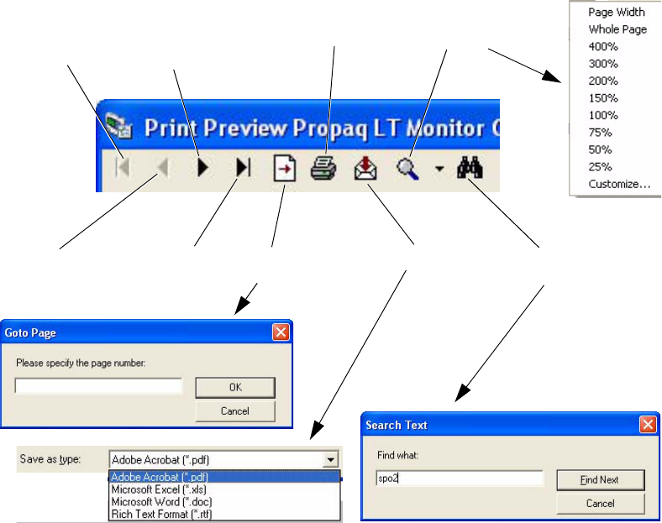Viewport: 662px width, 523px height.
Task: Choose 200% zoom level
Action: (x=603, y=81)
